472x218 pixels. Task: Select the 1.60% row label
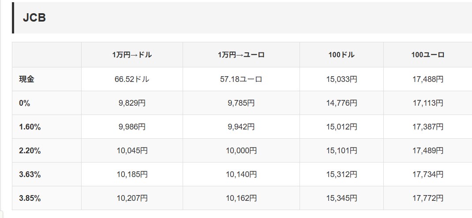pos(30,127)
